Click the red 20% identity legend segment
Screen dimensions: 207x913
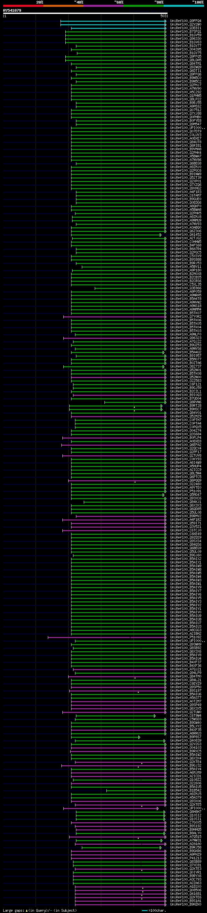pyautogui.click(x=23, y=6)
